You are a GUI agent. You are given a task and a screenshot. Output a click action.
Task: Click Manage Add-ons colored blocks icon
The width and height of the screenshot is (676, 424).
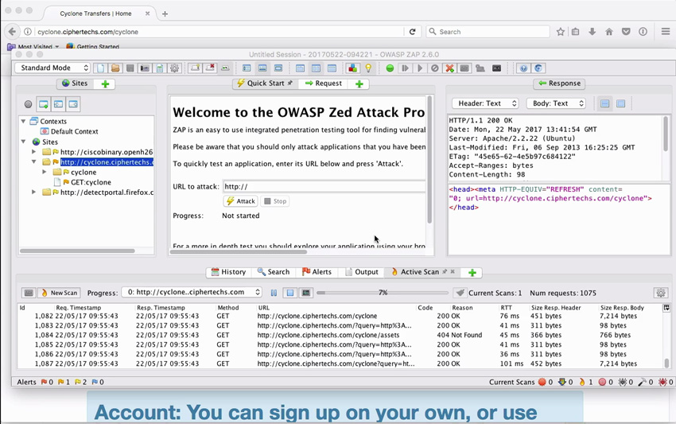tap(352, 68)
